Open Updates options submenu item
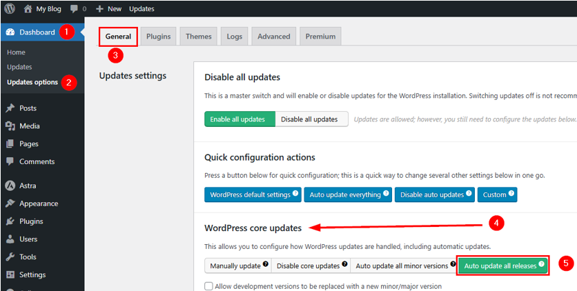This screenshot has width=577, height=291. point(32,82)
